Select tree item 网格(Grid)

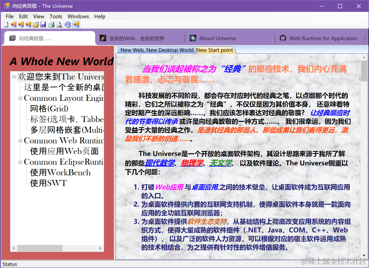(49, 109)
